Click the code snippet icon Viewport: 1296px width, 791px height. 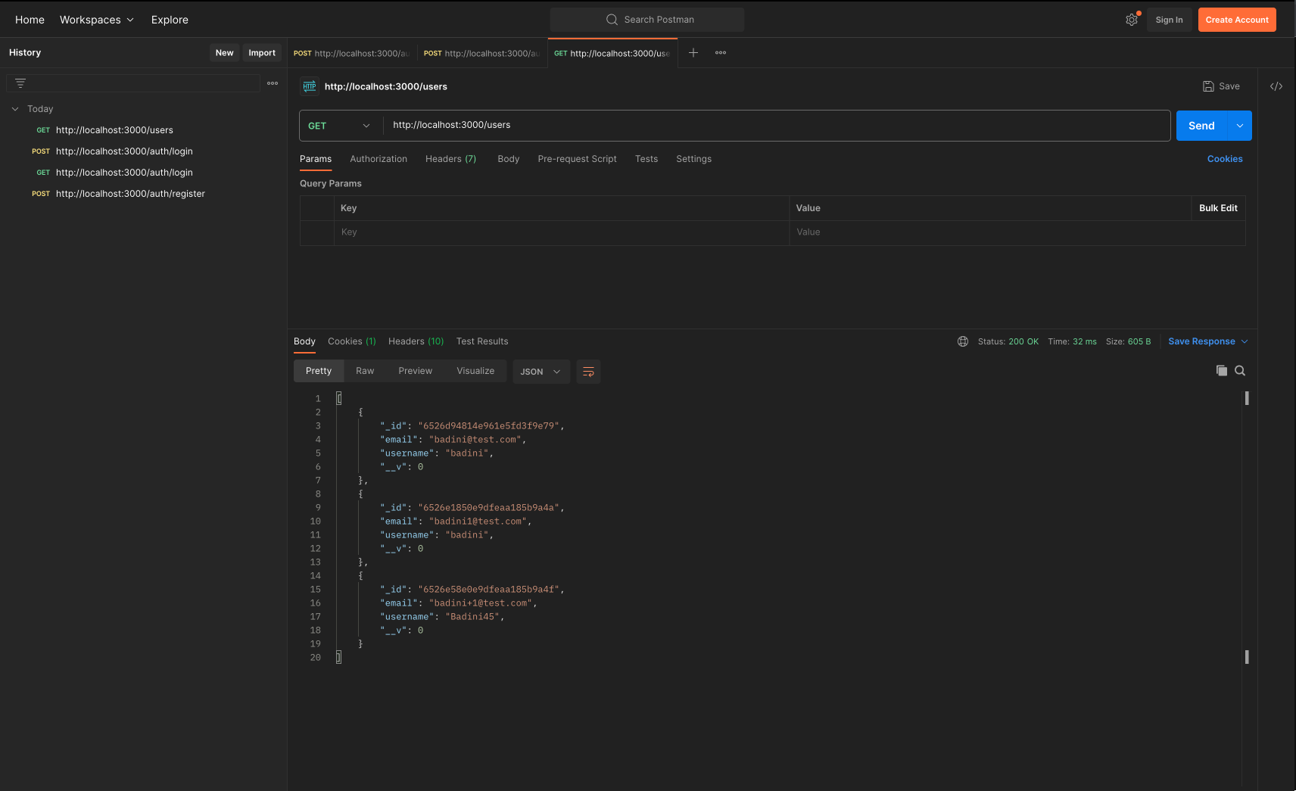pyautogui.click(x=1276, y=86)
